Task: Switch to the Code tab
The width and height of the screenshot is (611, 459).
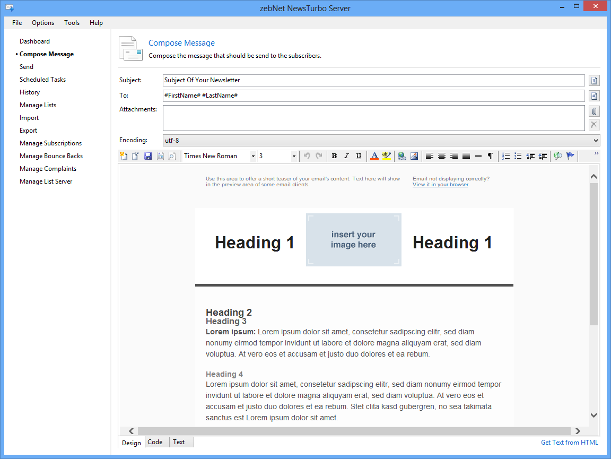Action: tap(155, 442)
